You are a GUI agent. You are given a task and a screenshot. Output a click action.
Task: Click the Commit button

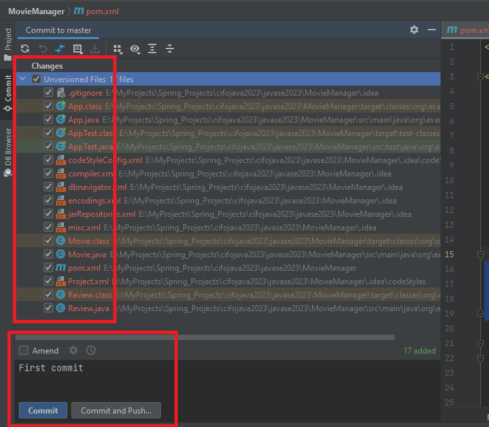[43, 410]
